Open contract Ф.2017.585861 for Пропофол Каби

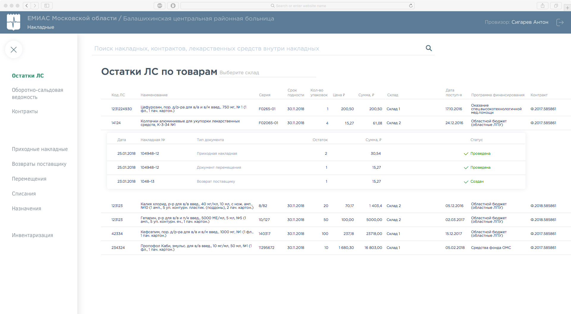pyautogui.click(x=543, y=247)
